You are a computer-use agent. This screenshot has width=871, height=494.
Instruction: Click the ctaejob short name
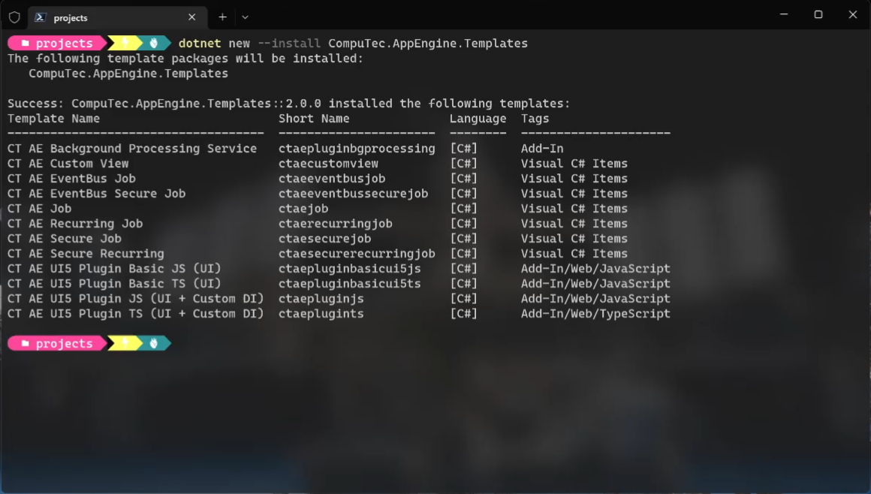click(x=303, y=209)
